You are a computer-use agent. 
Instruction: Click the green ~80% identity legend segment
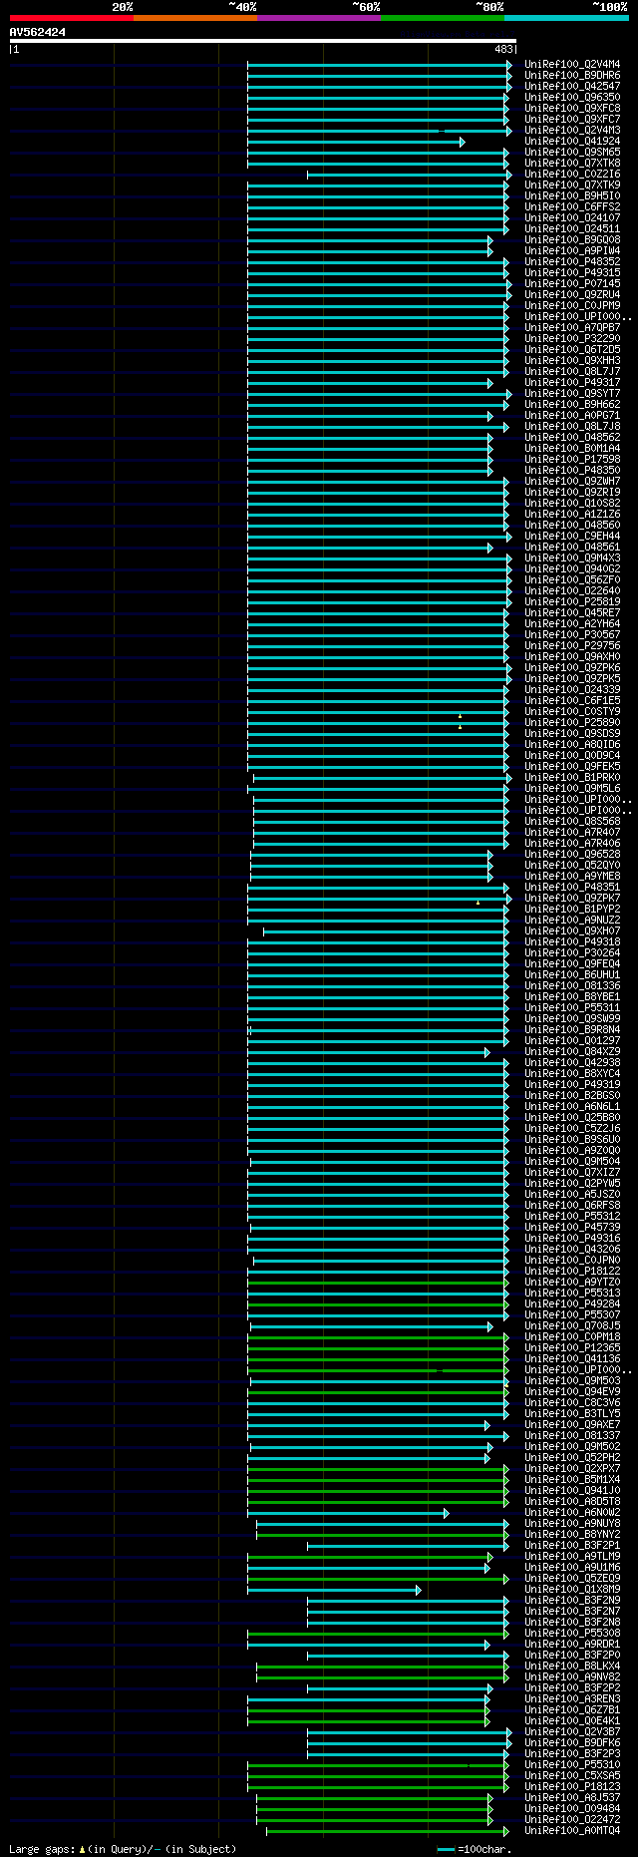coord(443,18)
